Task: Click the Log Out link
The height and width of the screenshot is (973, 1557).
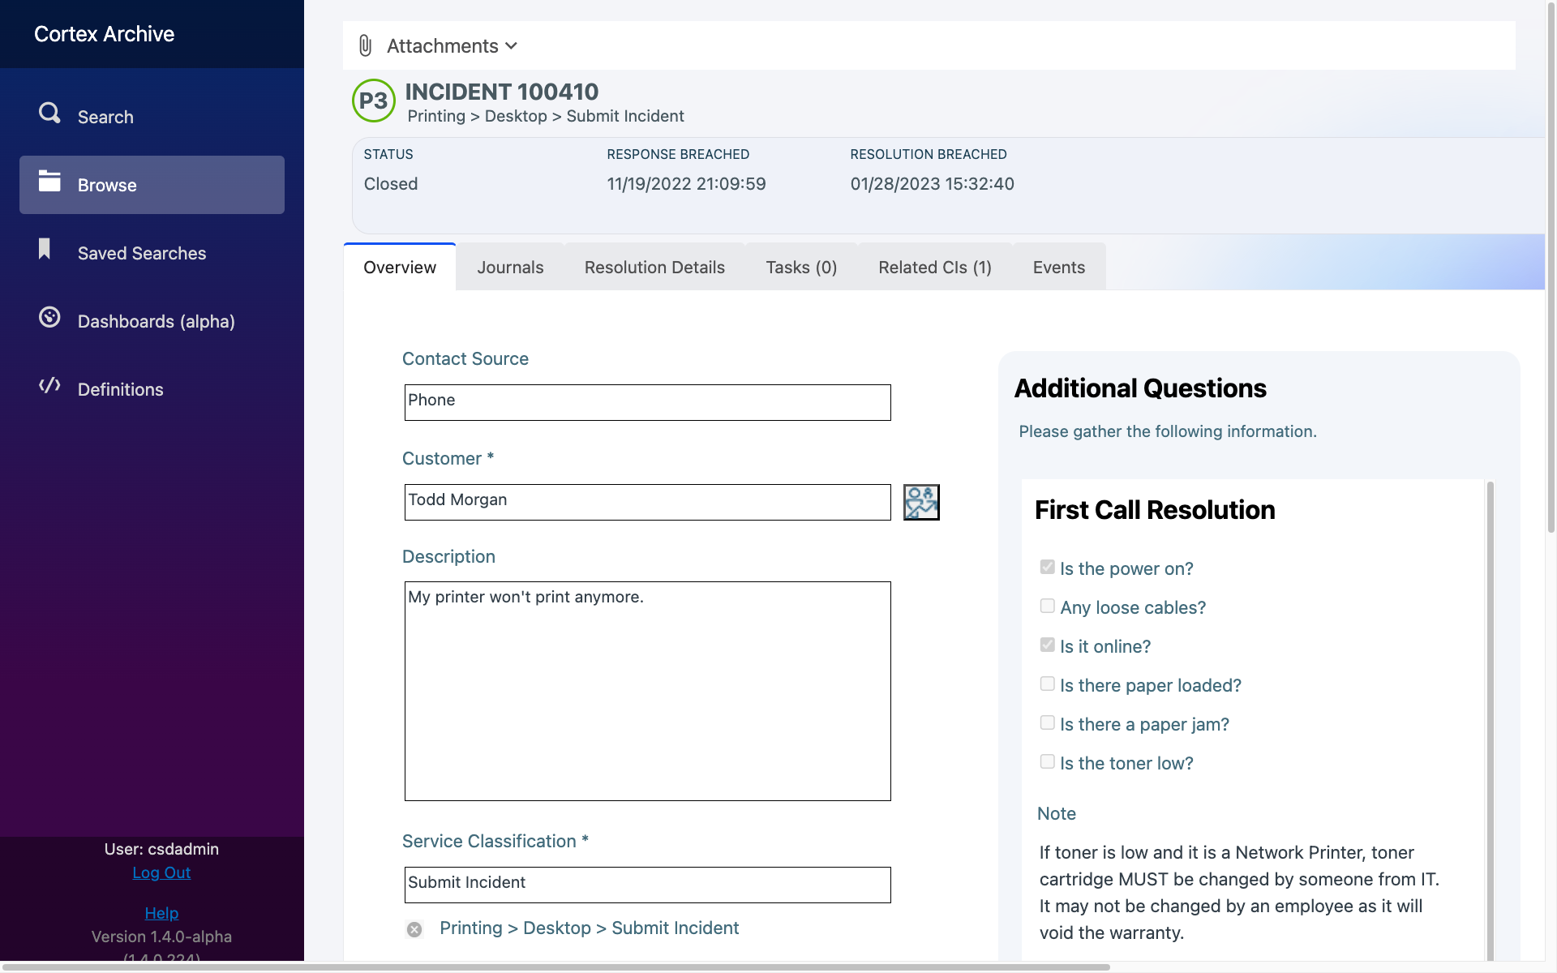Action: pos(161,872)
